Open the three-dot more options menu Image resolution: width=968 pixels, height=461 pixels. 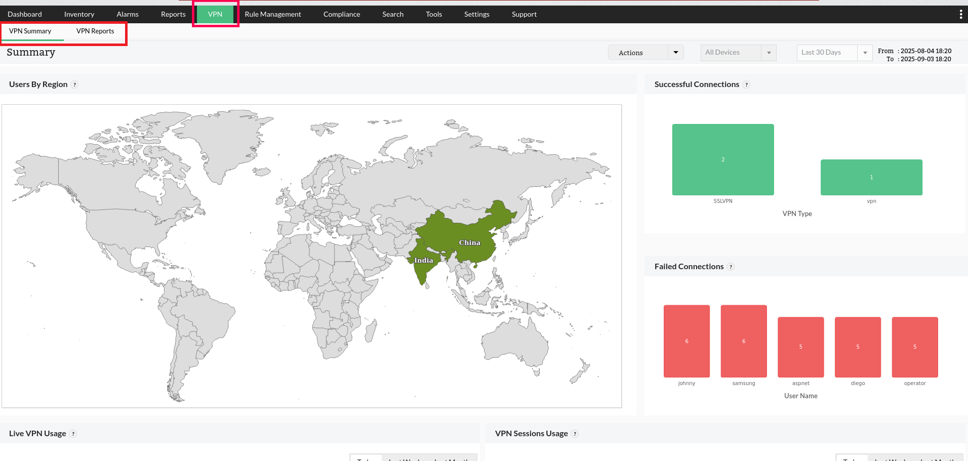pyautogui.click(x=960, y=14)
